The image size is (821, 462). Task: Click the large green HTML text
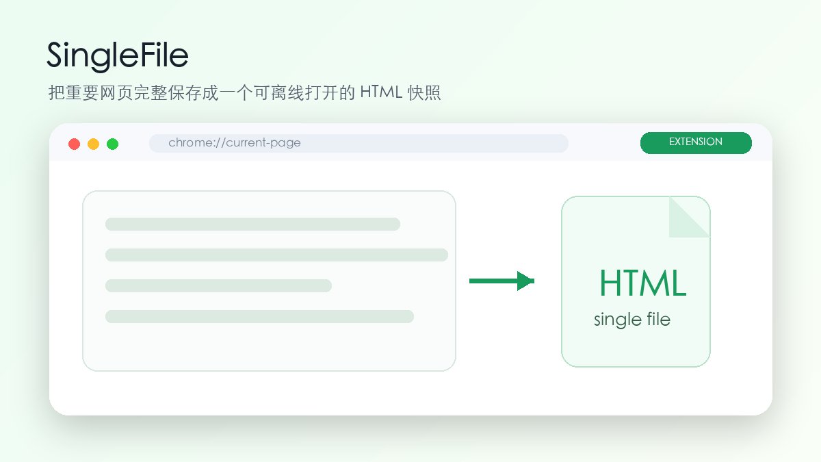[642, 283]
